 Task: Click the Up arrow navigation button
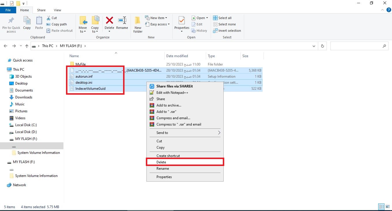27,46
